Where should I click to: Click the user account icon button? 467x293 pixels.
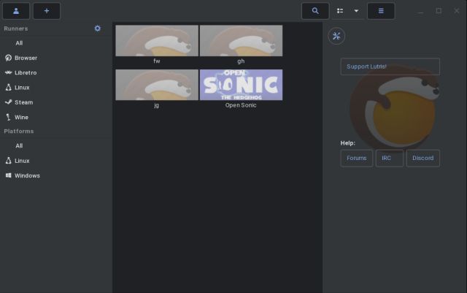pos(16,11)
